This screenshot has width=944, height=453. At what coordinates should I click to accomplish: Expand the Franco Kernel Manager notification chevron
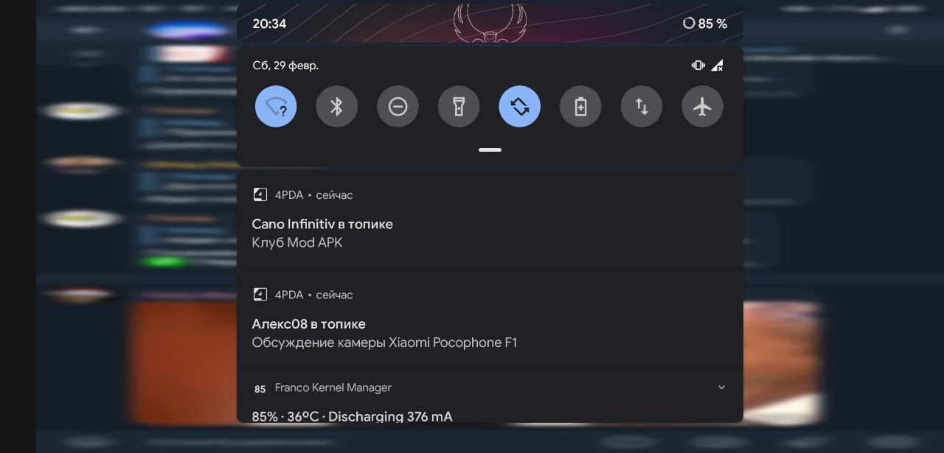click(x=721, y=387)
